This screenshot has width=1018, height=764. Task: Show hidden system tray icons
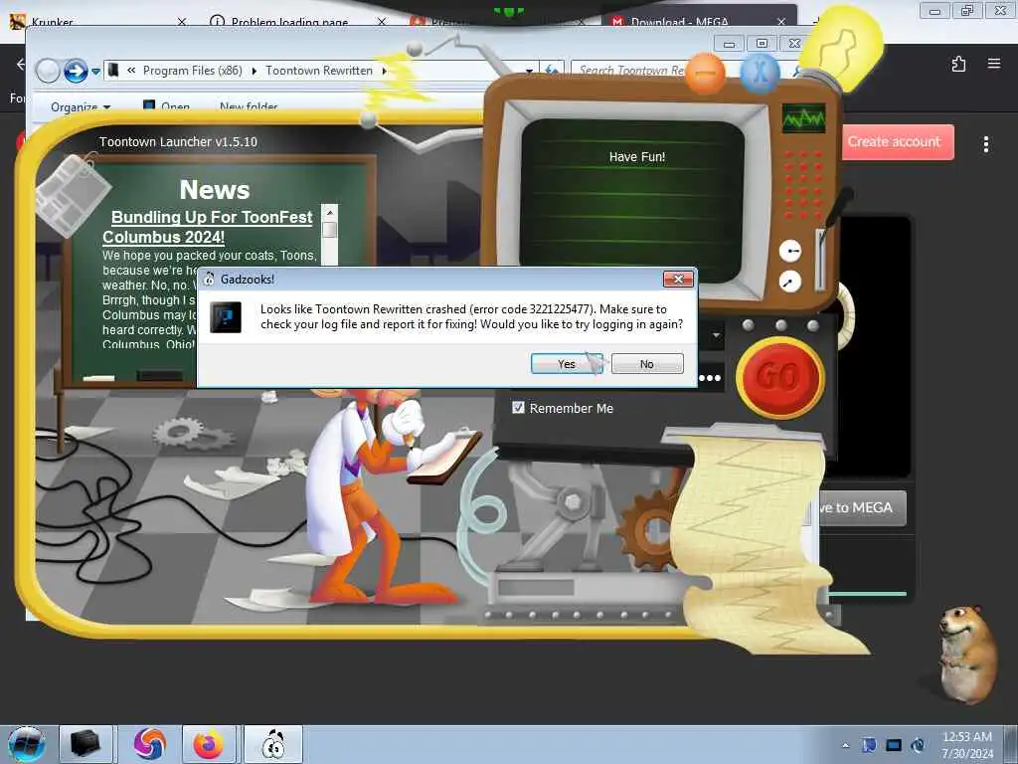click(845, 745)
